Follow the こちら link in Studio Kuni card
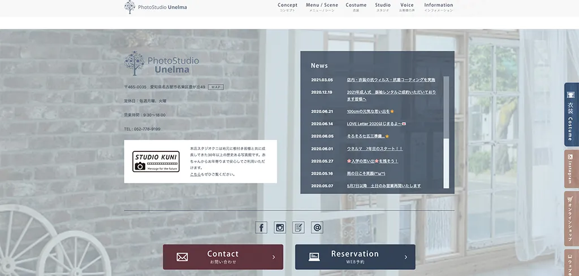579x276 pixels. click(195, 174)
